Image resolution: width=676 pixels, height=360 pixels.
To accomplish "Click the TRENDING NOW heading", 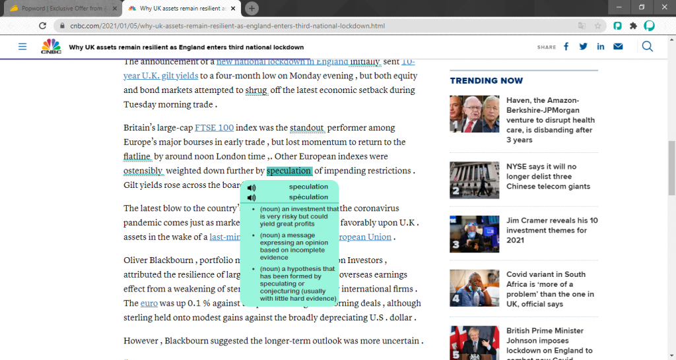I will click(x=487, y=80).
